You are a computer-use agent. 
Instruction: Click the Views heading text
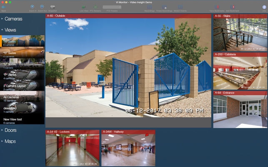10,30
